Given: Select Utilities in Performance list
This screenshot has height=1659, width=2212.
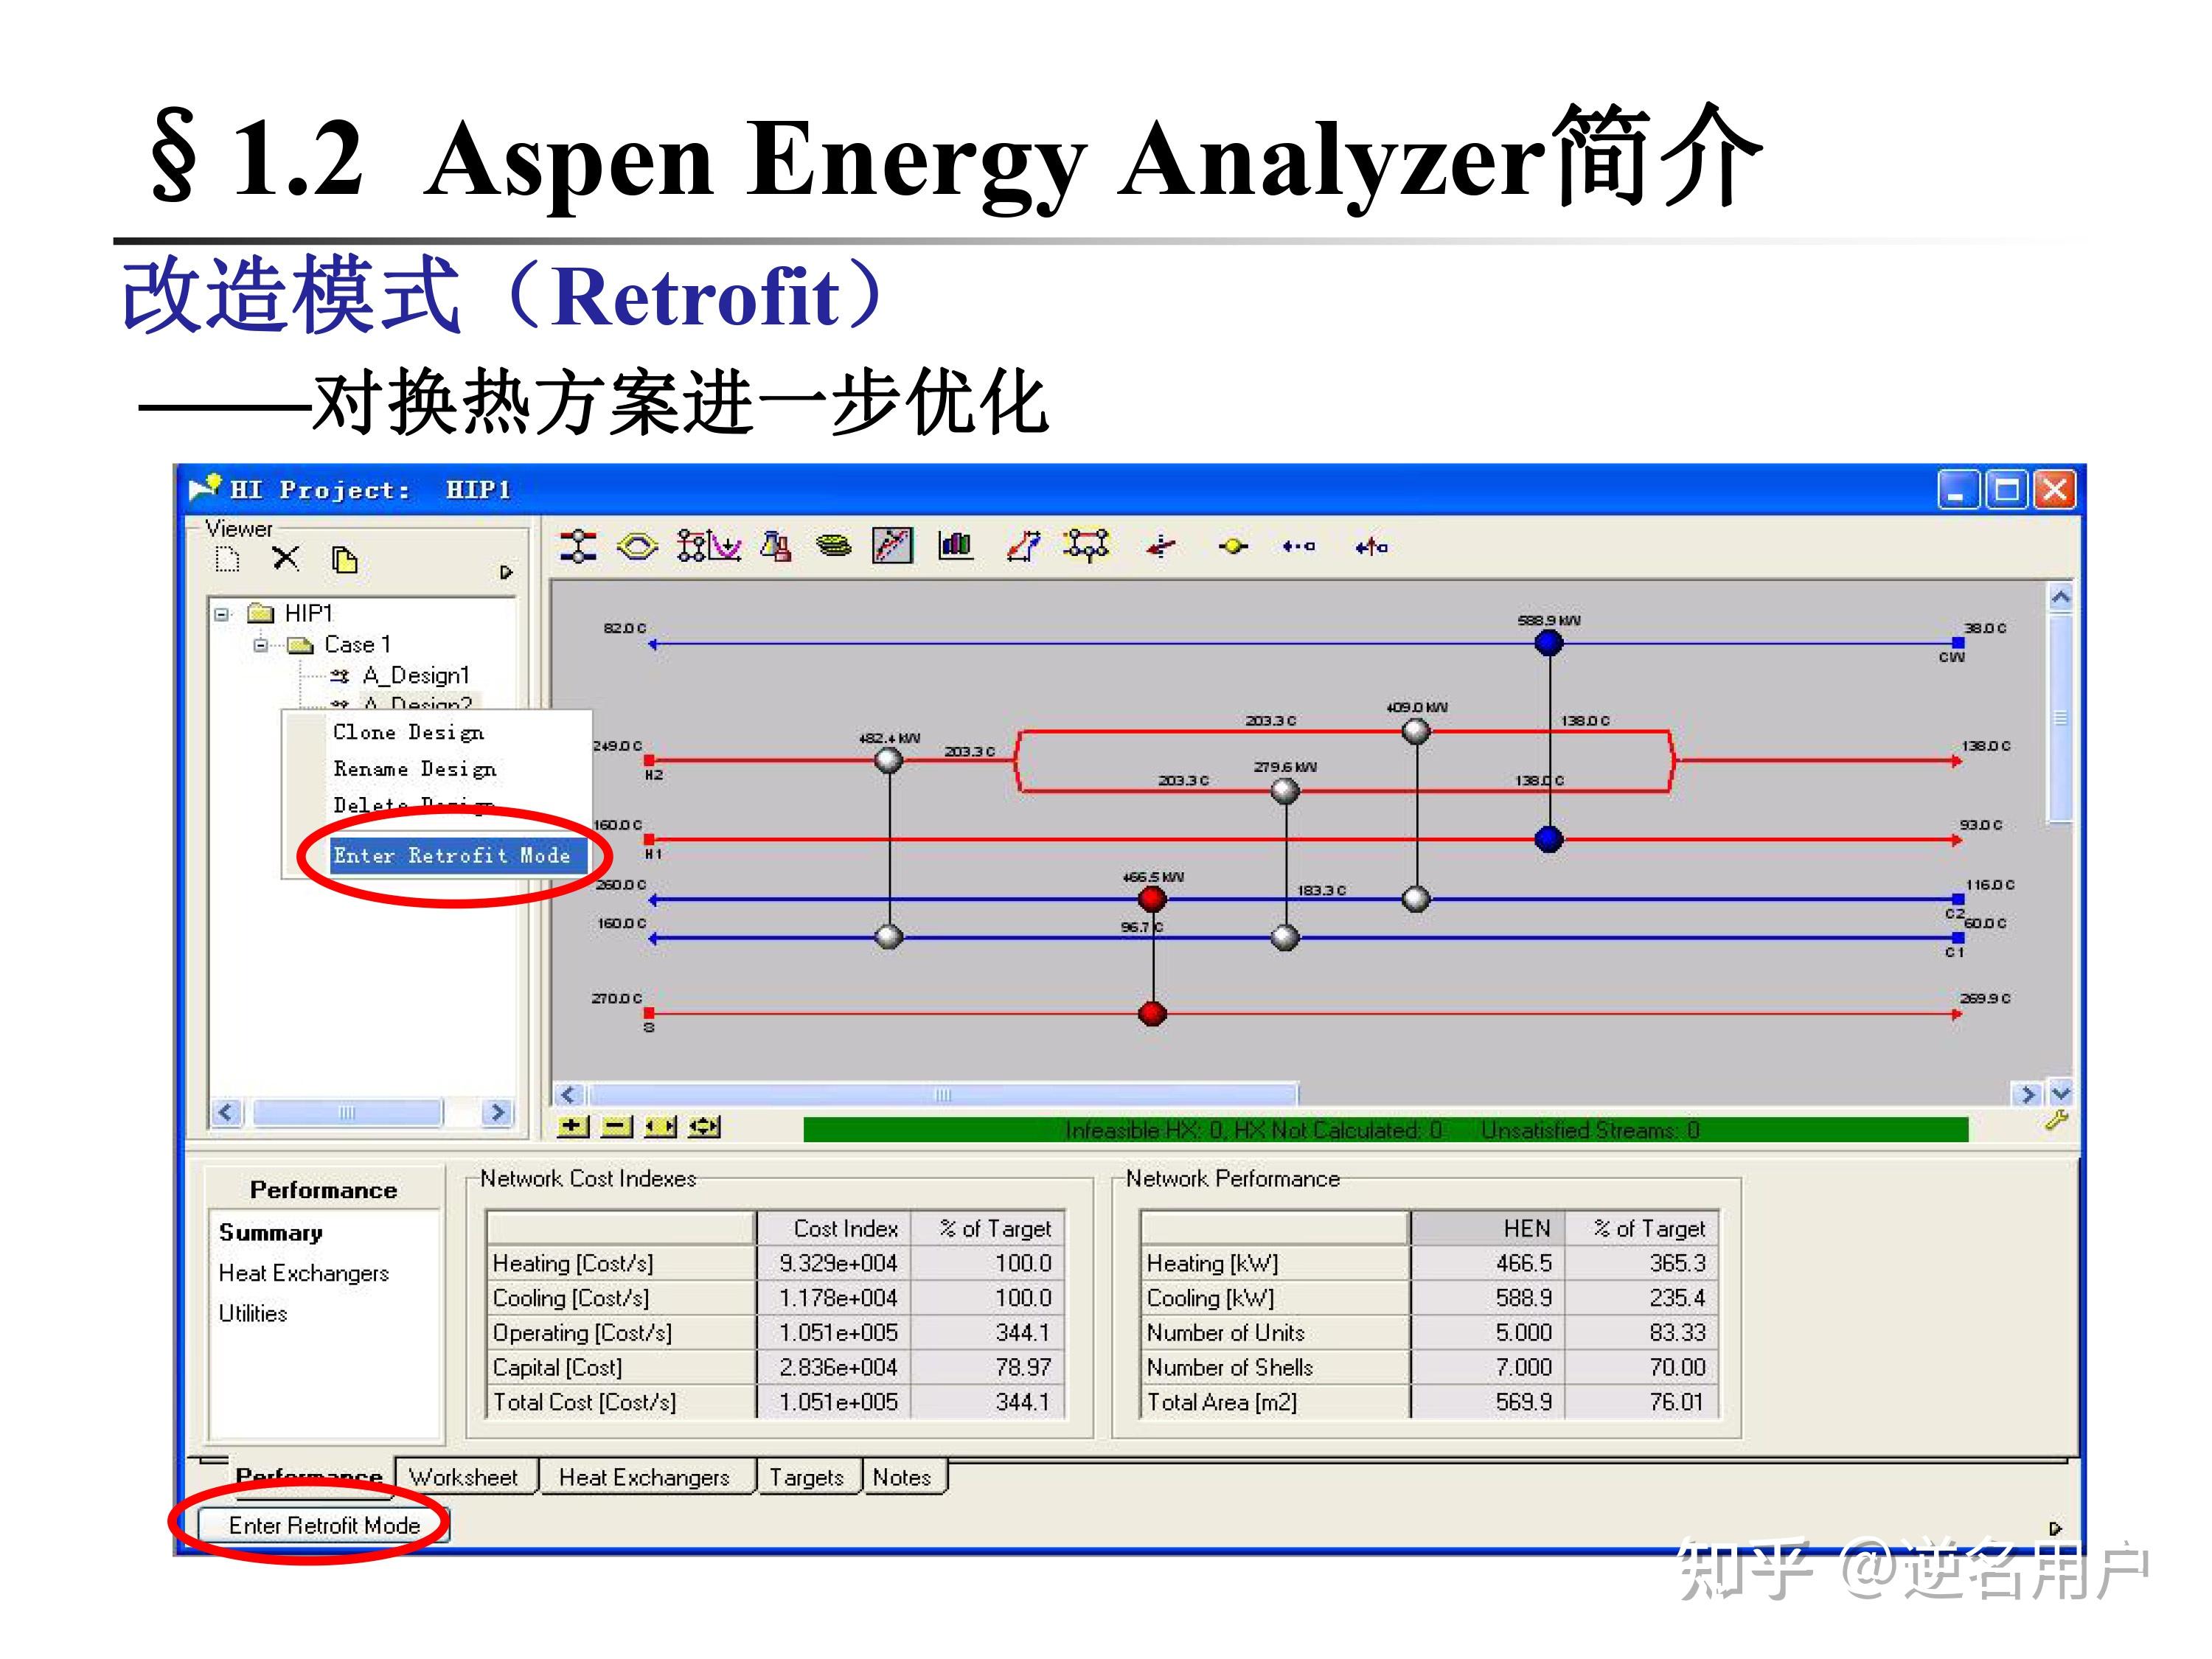Looking at the screenshot, I should point(253,1313).
